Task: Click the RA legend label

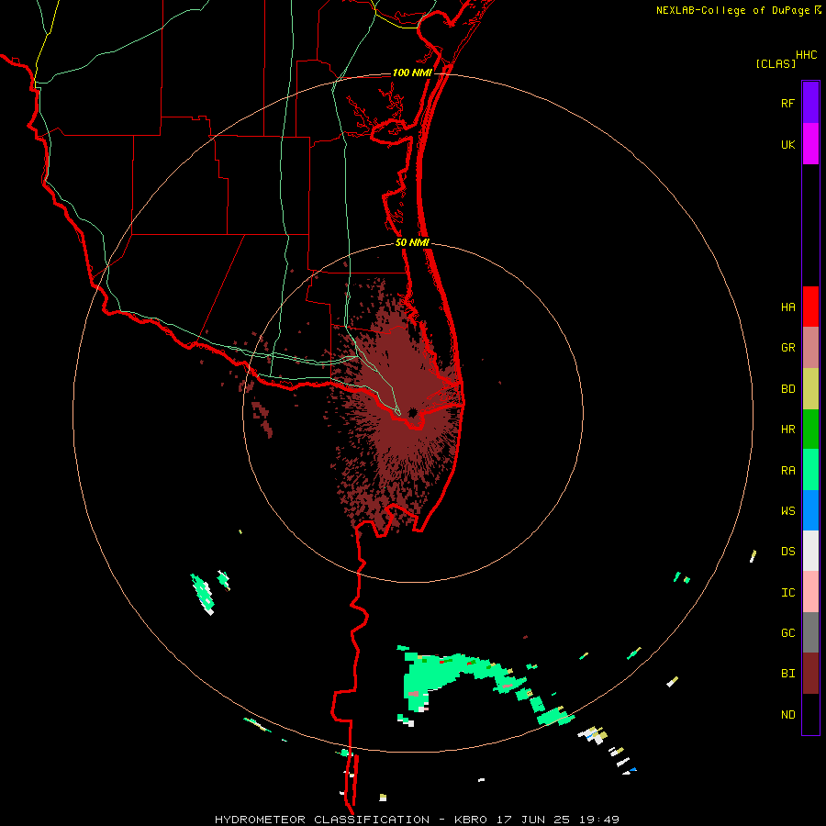Action: click(787, 470)
